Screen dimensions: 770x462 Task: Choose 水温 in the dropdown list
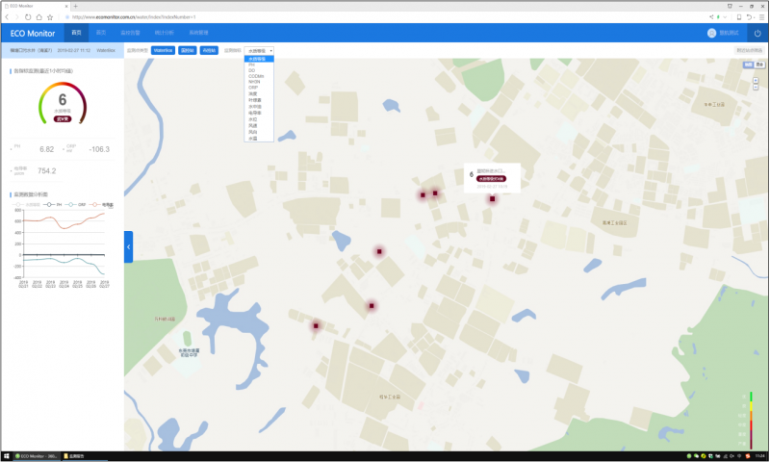(x=259, y=139)
